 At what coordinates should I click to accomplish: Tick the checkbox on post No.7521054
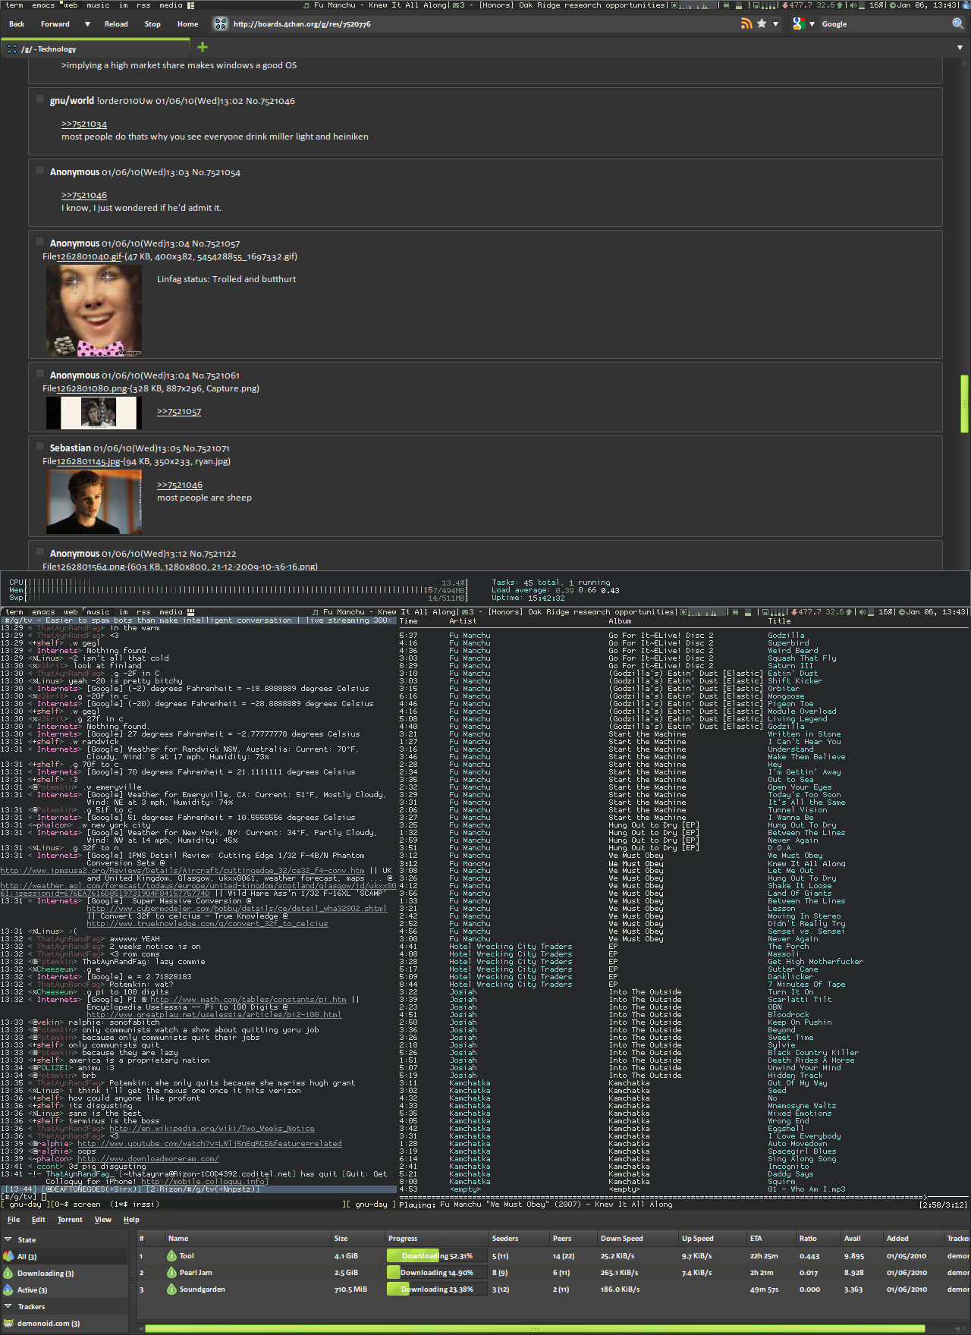39,170
